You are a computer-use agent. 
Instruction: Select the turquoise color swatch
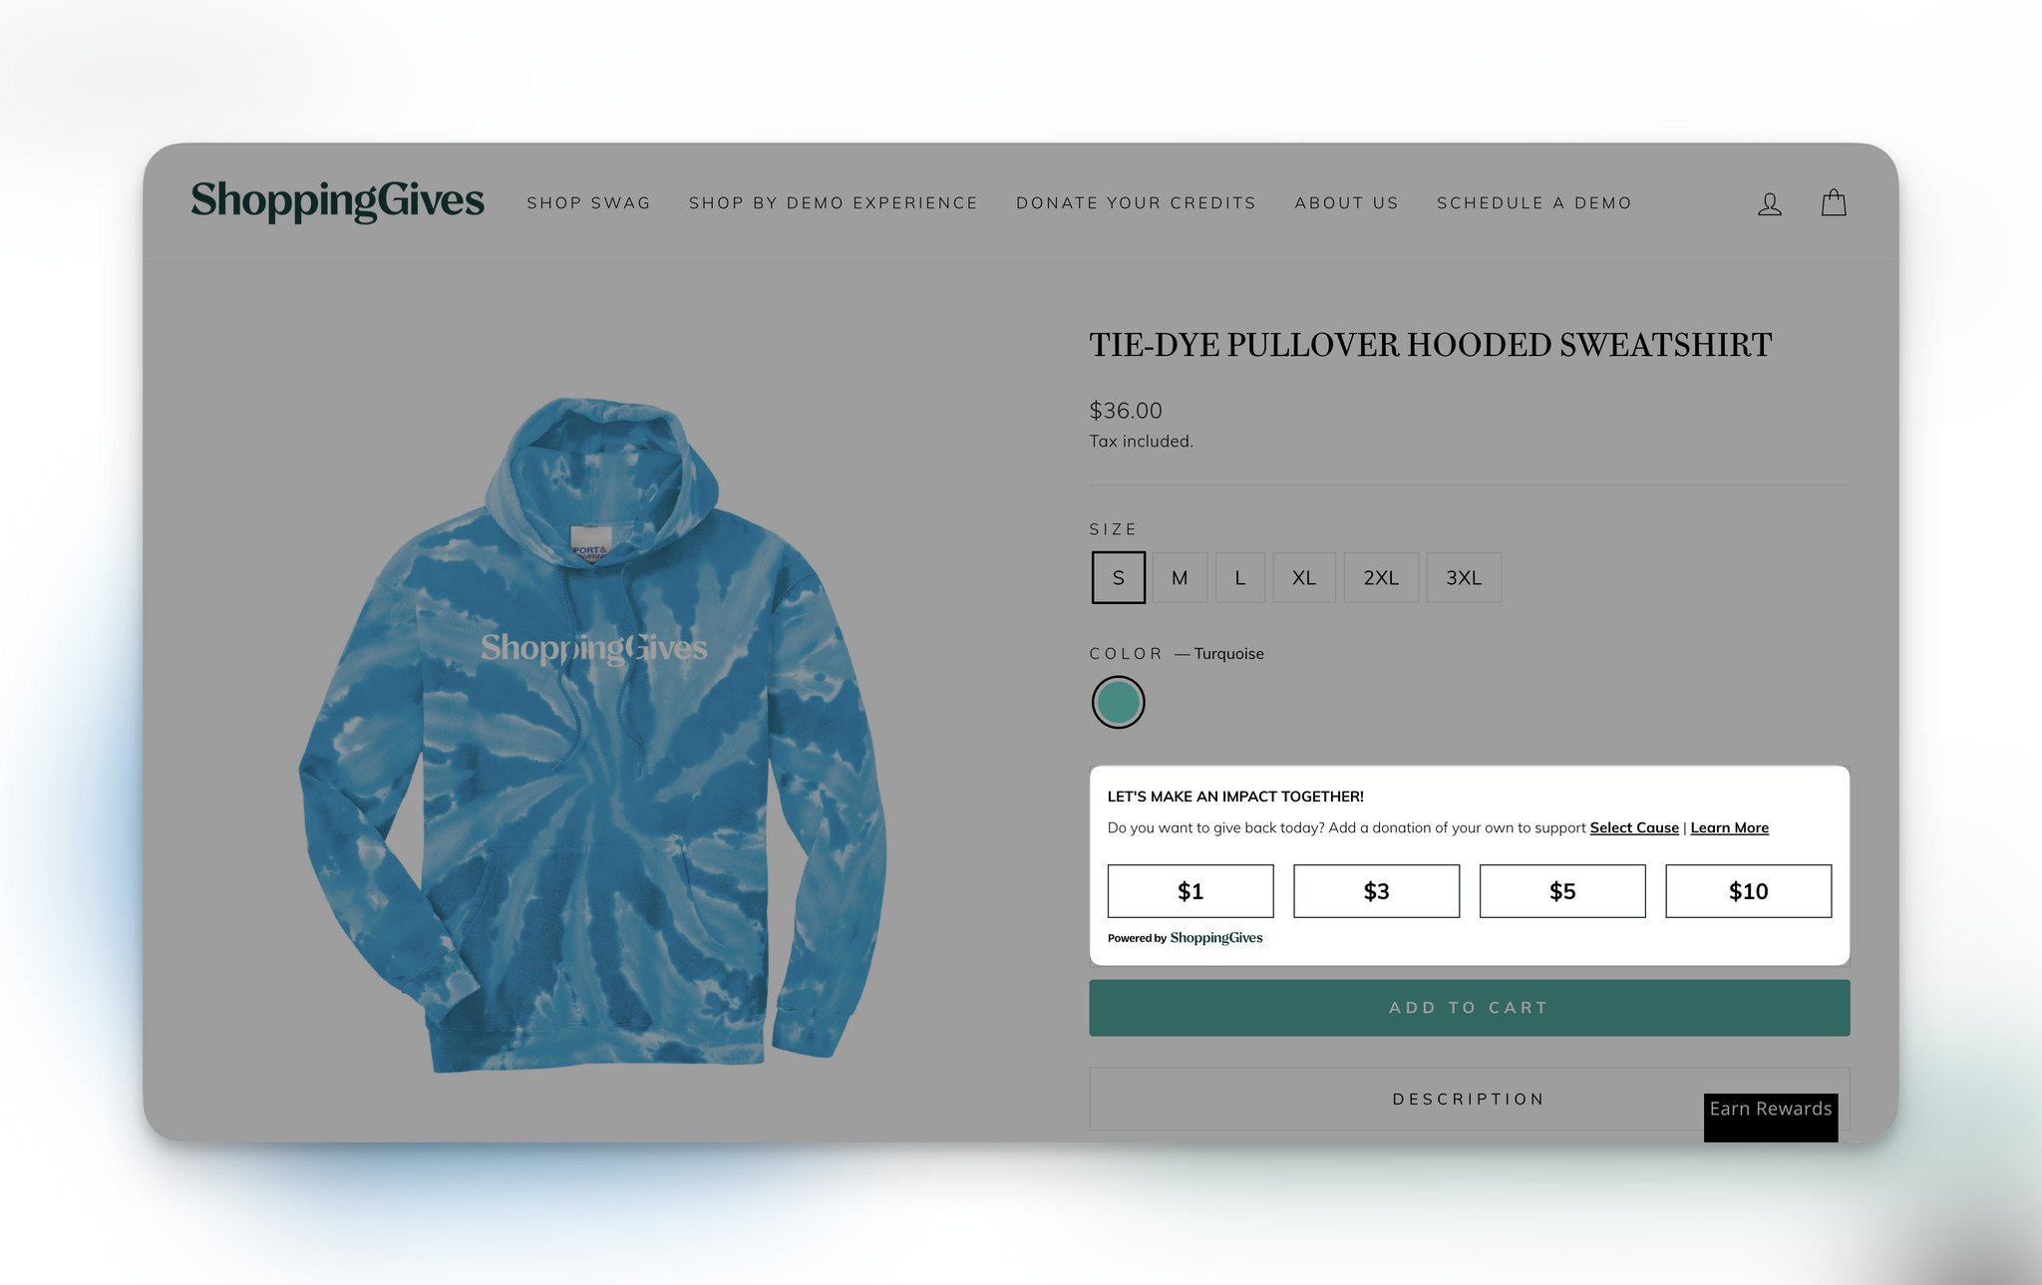click(1118, 702)
